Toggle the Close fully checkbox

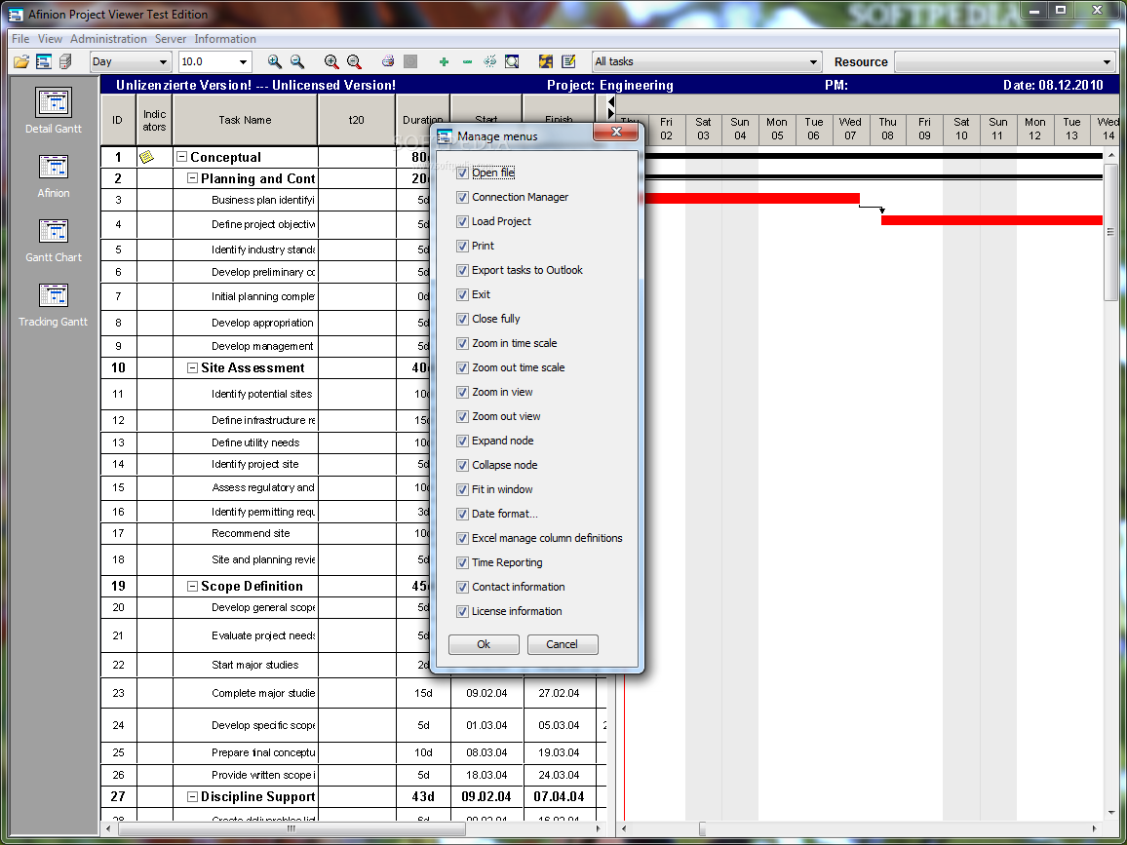[x=462, y=320]
